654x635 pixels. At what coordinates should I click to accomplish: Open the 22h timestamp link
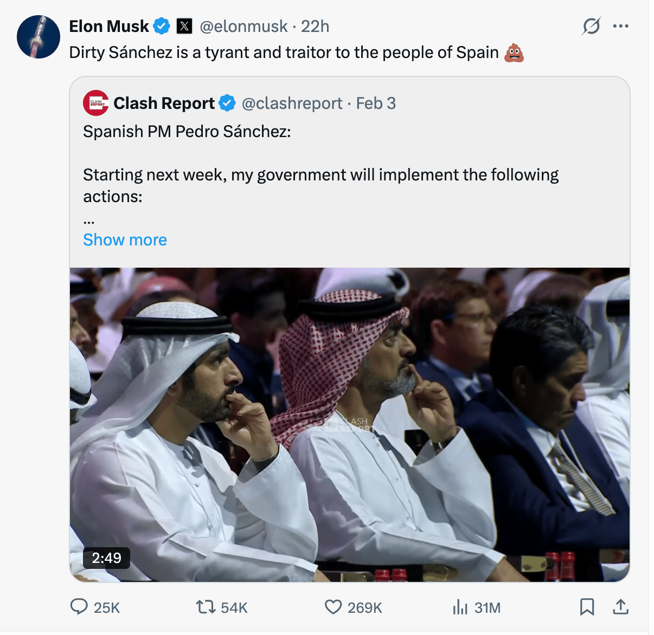(x=315, y=26)
